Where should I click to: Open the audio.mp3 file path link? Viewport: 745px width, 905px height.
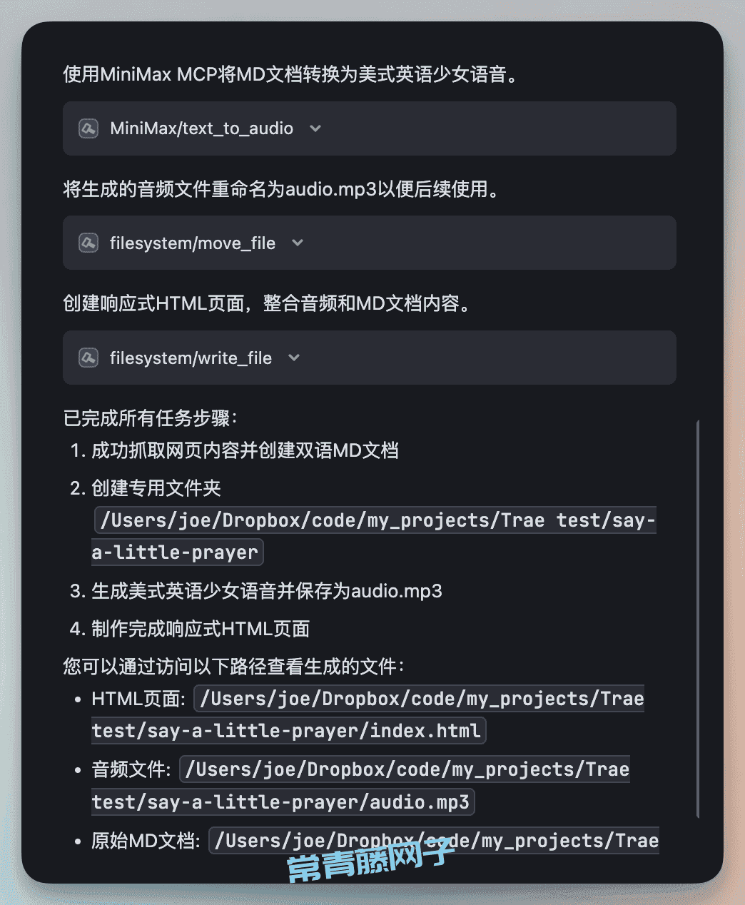coord(361,786)
